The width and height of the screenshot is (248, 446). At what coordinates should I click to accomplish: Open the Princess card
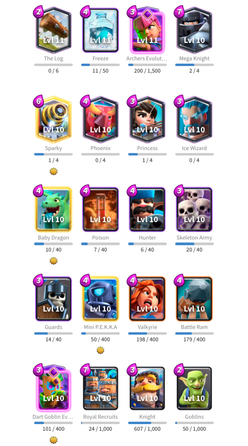point(147,120)
